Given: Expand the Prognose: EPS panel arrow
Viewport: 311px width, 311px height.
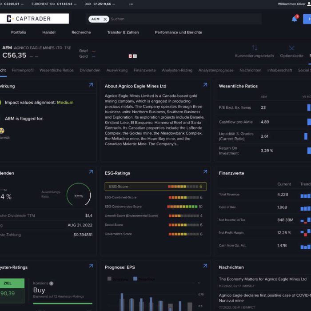Looking at the screenshot, I should (205, 266).
